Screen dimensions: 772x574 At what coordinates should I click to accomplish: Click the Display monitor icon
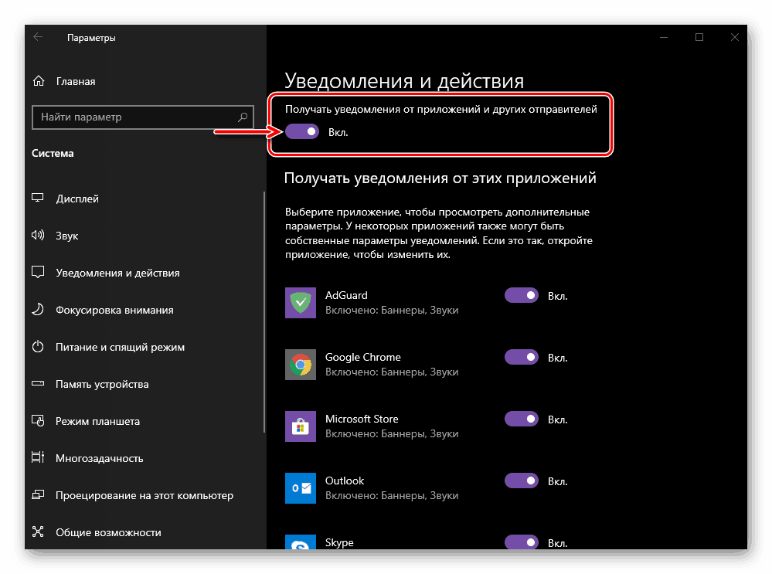point(38,198)
